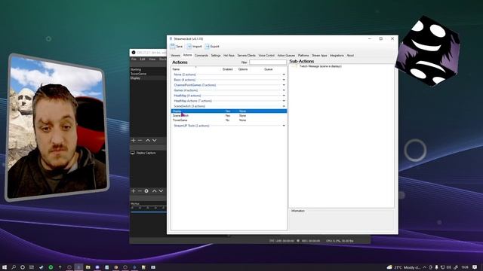The width and height of the screenshot is (483, 271).
Task: Expand the StreamUP Tools group
Action: click(284, 126)
